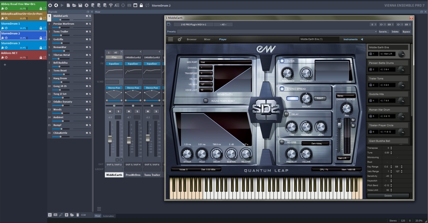The height and width of the screenshot is (223, 428).
Task: Open the preferences gear in the top toolbar
Action: pyautogui.click(x=87, y=5)
